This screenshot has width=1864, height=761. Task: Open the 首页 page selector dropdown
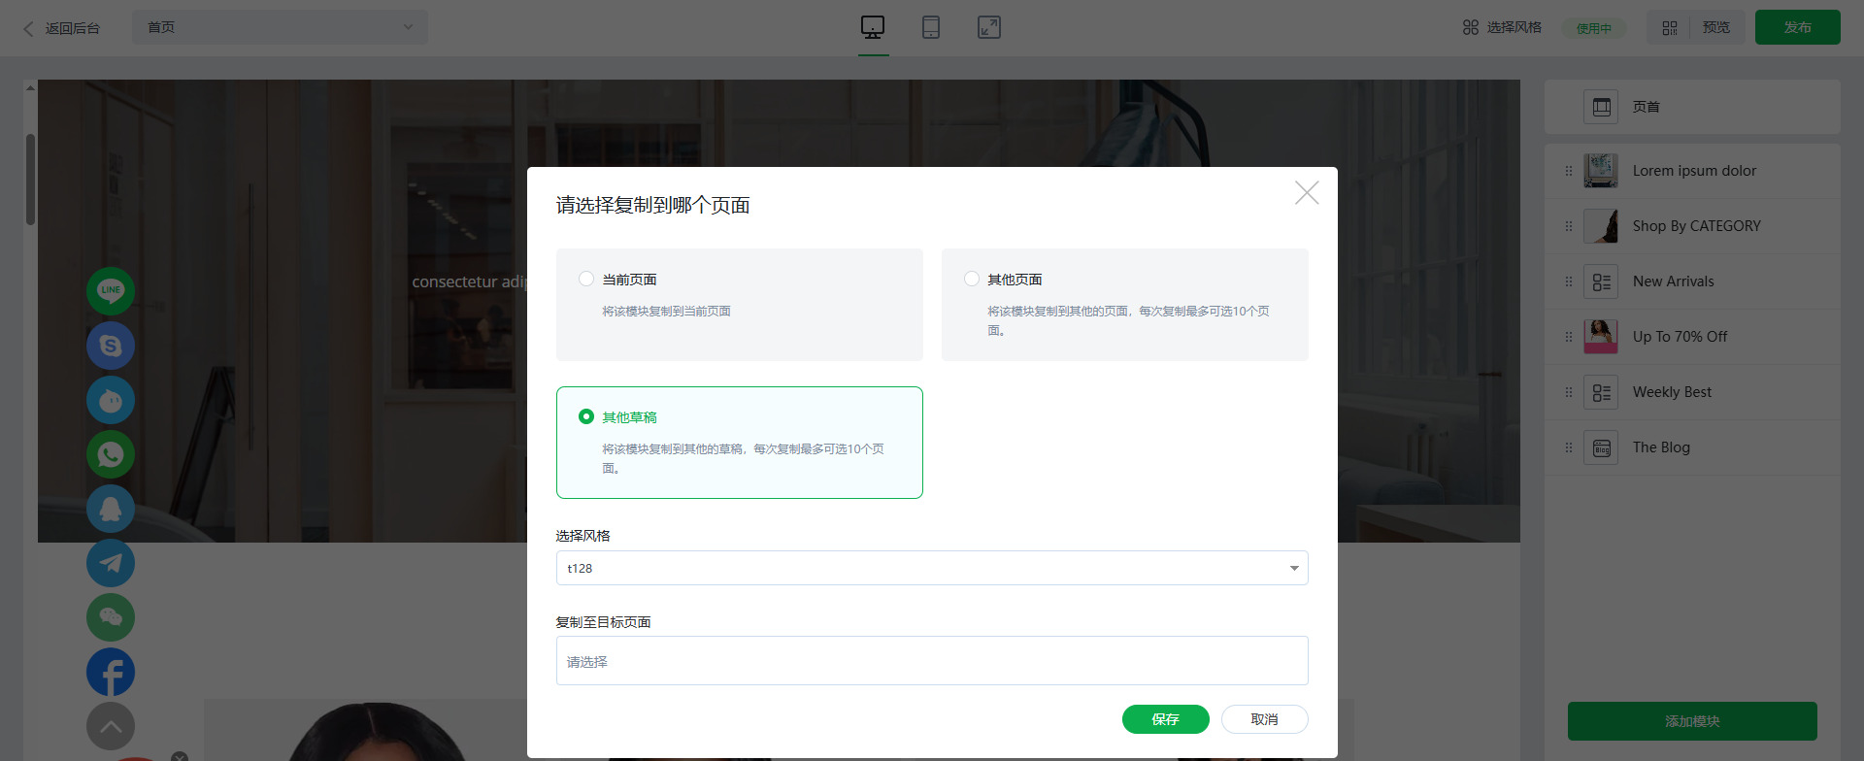tap(280, 27)
